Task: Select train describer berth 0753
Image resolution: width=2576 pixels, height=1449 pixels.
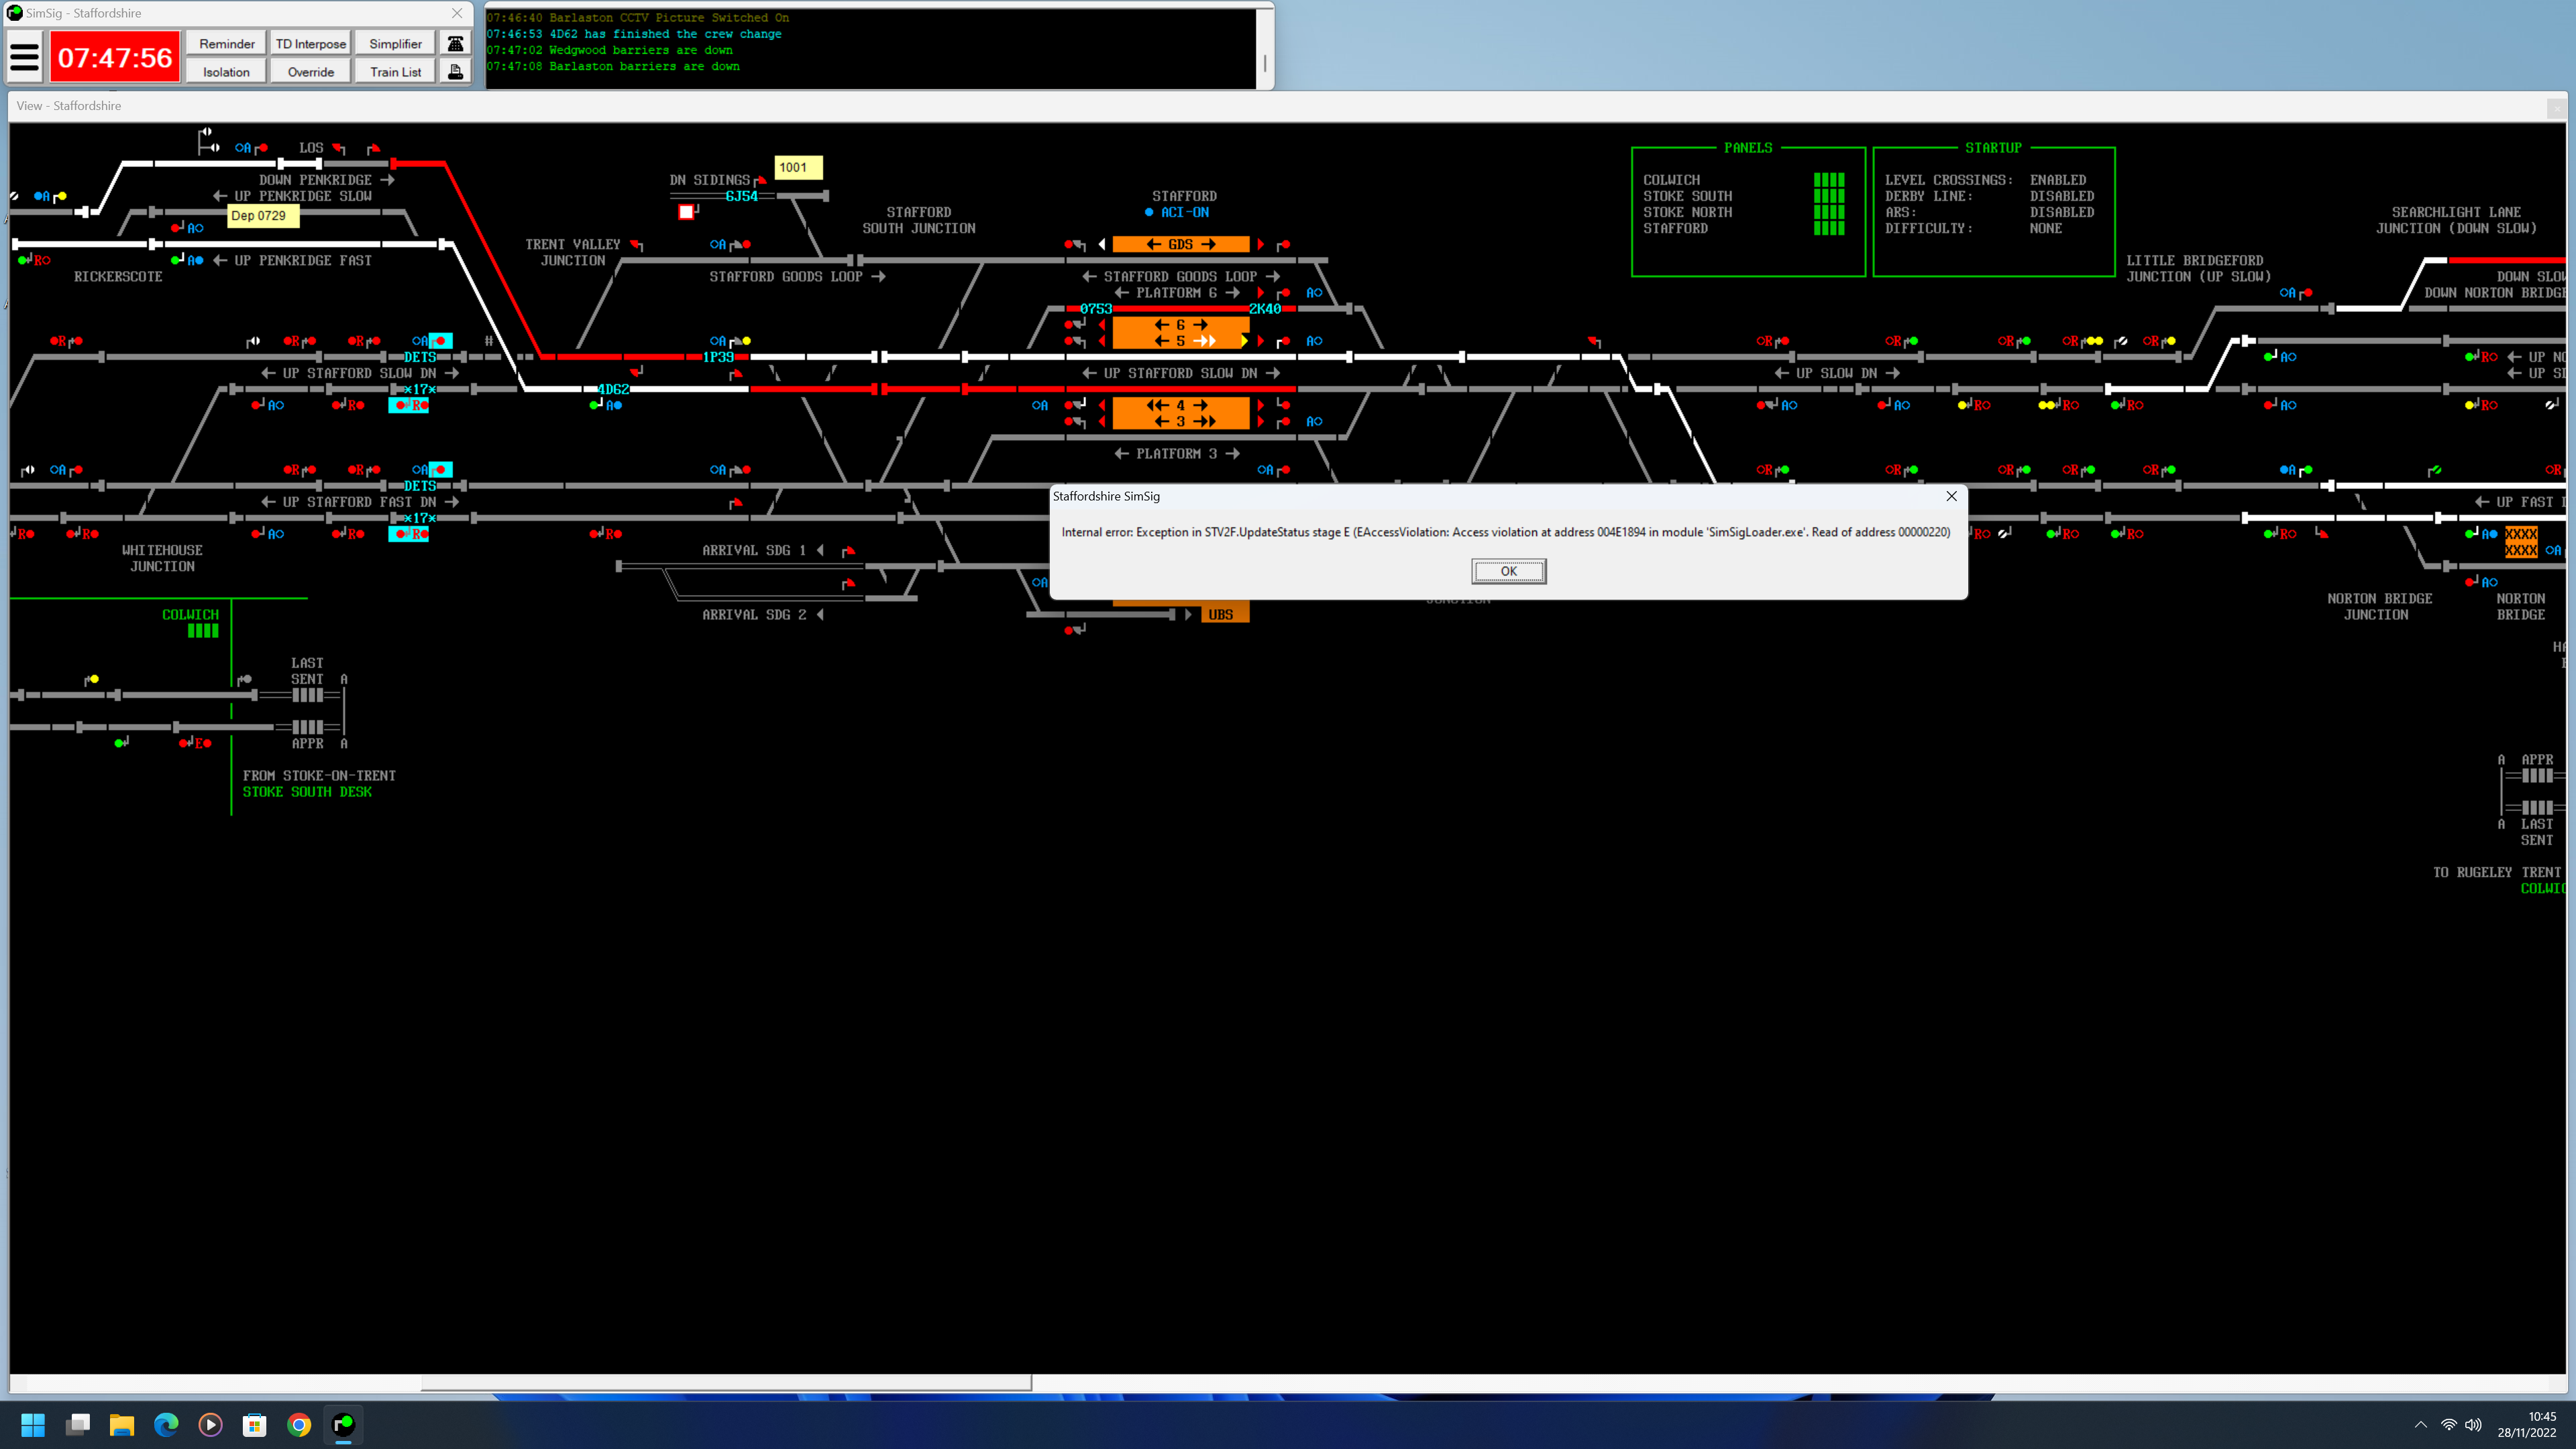Action: point(1096,309)
